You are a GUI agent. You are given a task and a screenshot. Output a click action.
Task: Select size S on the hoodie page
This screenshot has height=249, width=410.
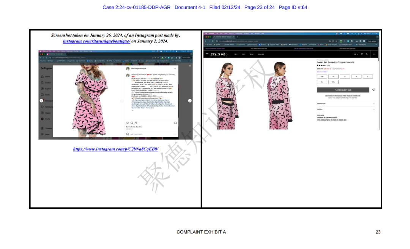(x=345, y=76)
